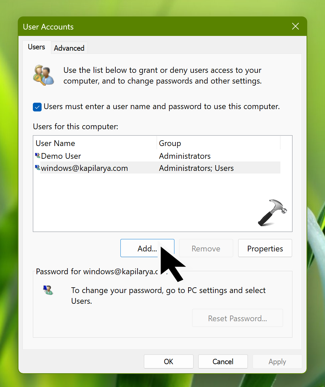
Task: Open Properties for the selected user
Action: point(265,248)
